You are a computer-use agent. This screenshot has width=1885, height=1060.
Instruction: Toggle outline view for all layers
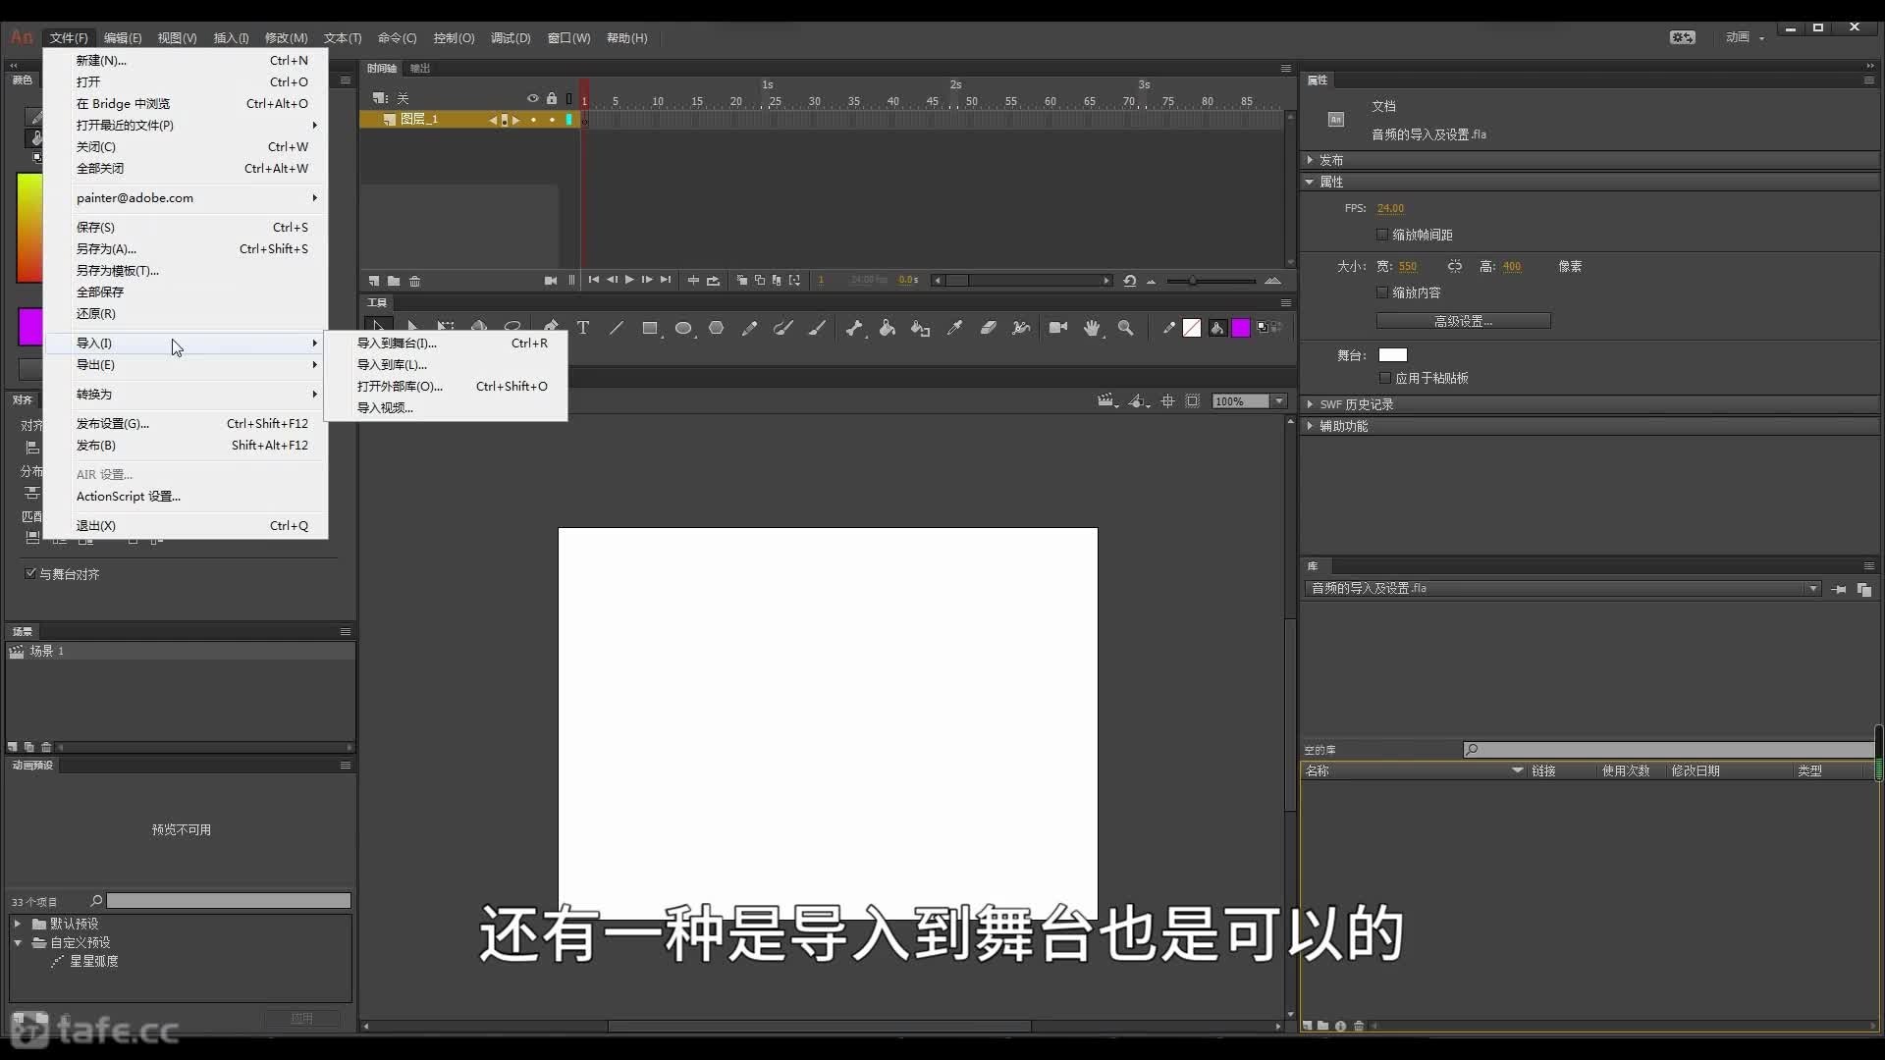568,98
